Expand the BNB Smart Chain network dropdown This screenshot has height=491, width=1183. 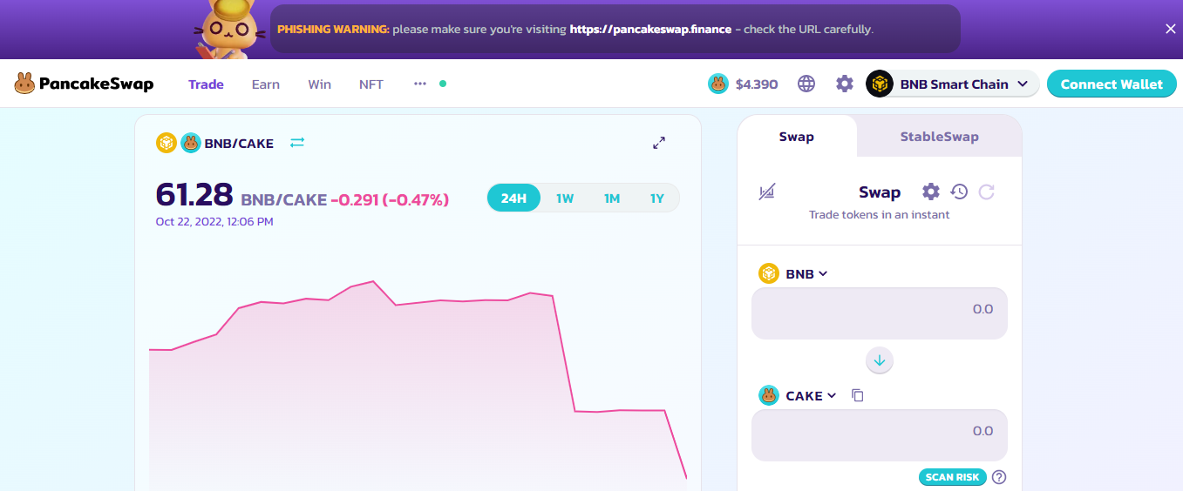pyautogui.click(x=952, y=84)
